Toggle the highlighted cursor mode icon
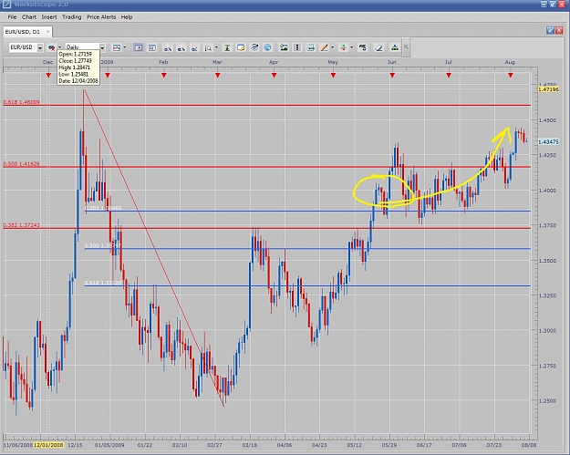570x455 pixels. 138,47
